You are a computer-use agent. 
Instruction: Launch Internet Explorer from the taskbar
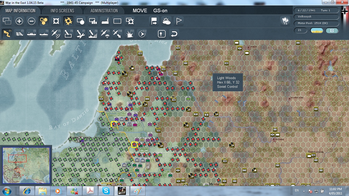point(27,191)
